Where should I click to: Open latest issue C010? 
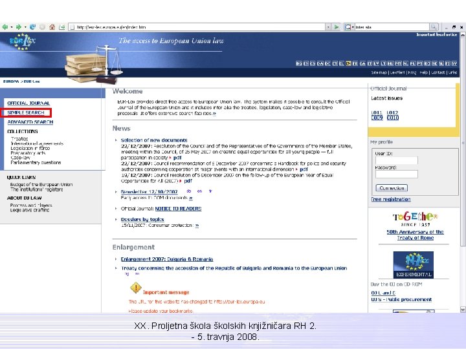[x=393, y=118]
